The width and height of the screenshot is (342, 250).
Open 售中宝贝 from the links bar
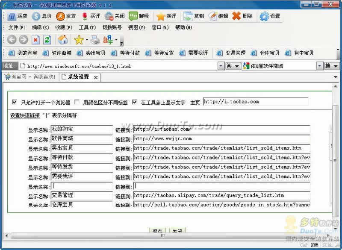[x=300, y=53]
